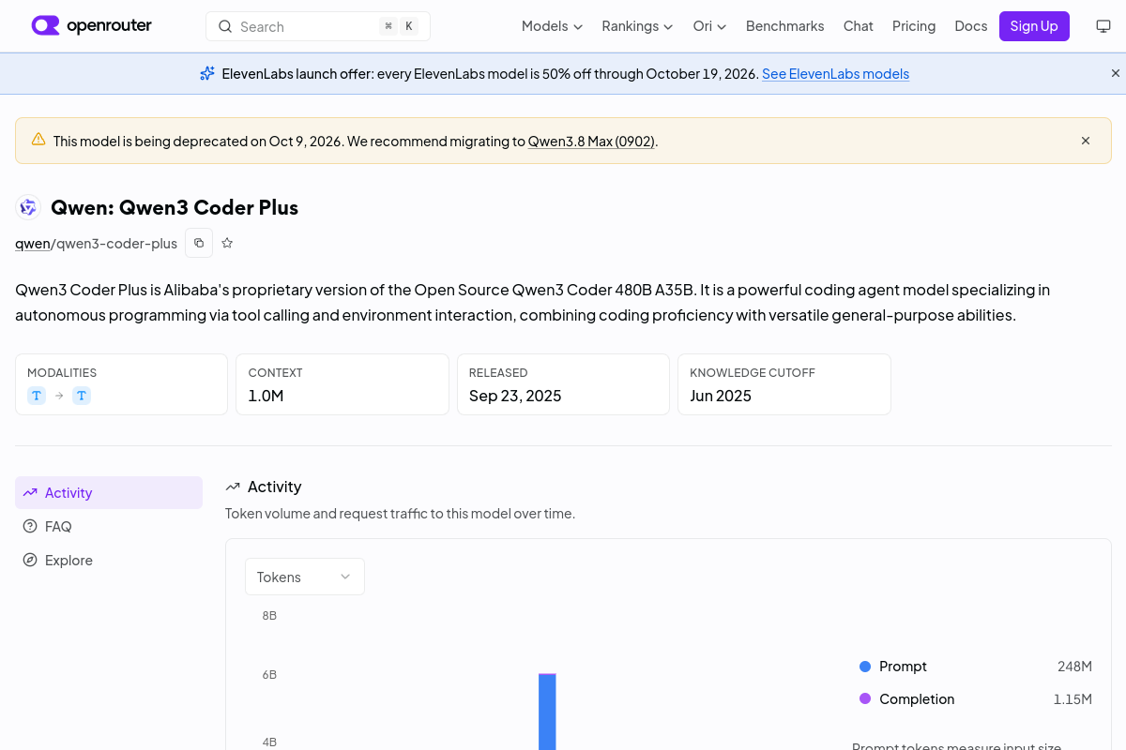Go to Benchmarks page
The width and height of the screenshot is (1126, 750).
[x=785, y=26]
